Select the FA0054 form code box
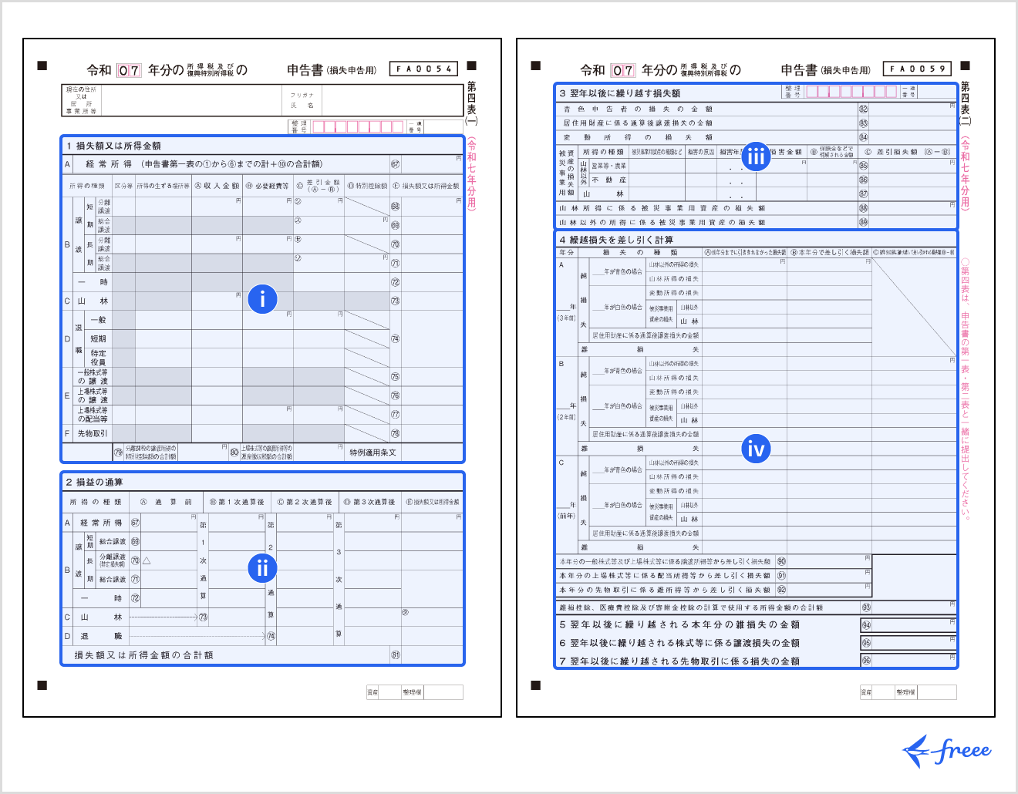The width and height of the screenshot is (1018, 794). (x=423, y=69)
